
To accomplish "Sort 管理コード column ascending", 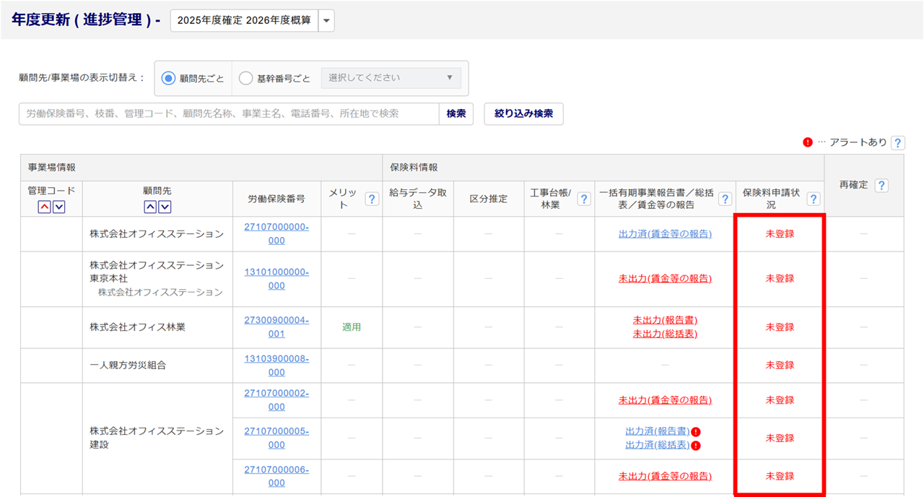I will pyautogui.click(x=45, y=207).
